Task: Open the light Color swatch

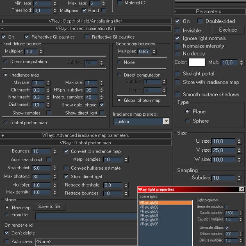Action: pyautogui.click(x=197, y=62)
